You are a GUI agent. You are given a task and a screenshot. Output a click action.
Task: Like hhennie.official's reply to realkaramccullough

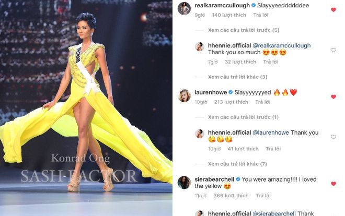(333, 50)
